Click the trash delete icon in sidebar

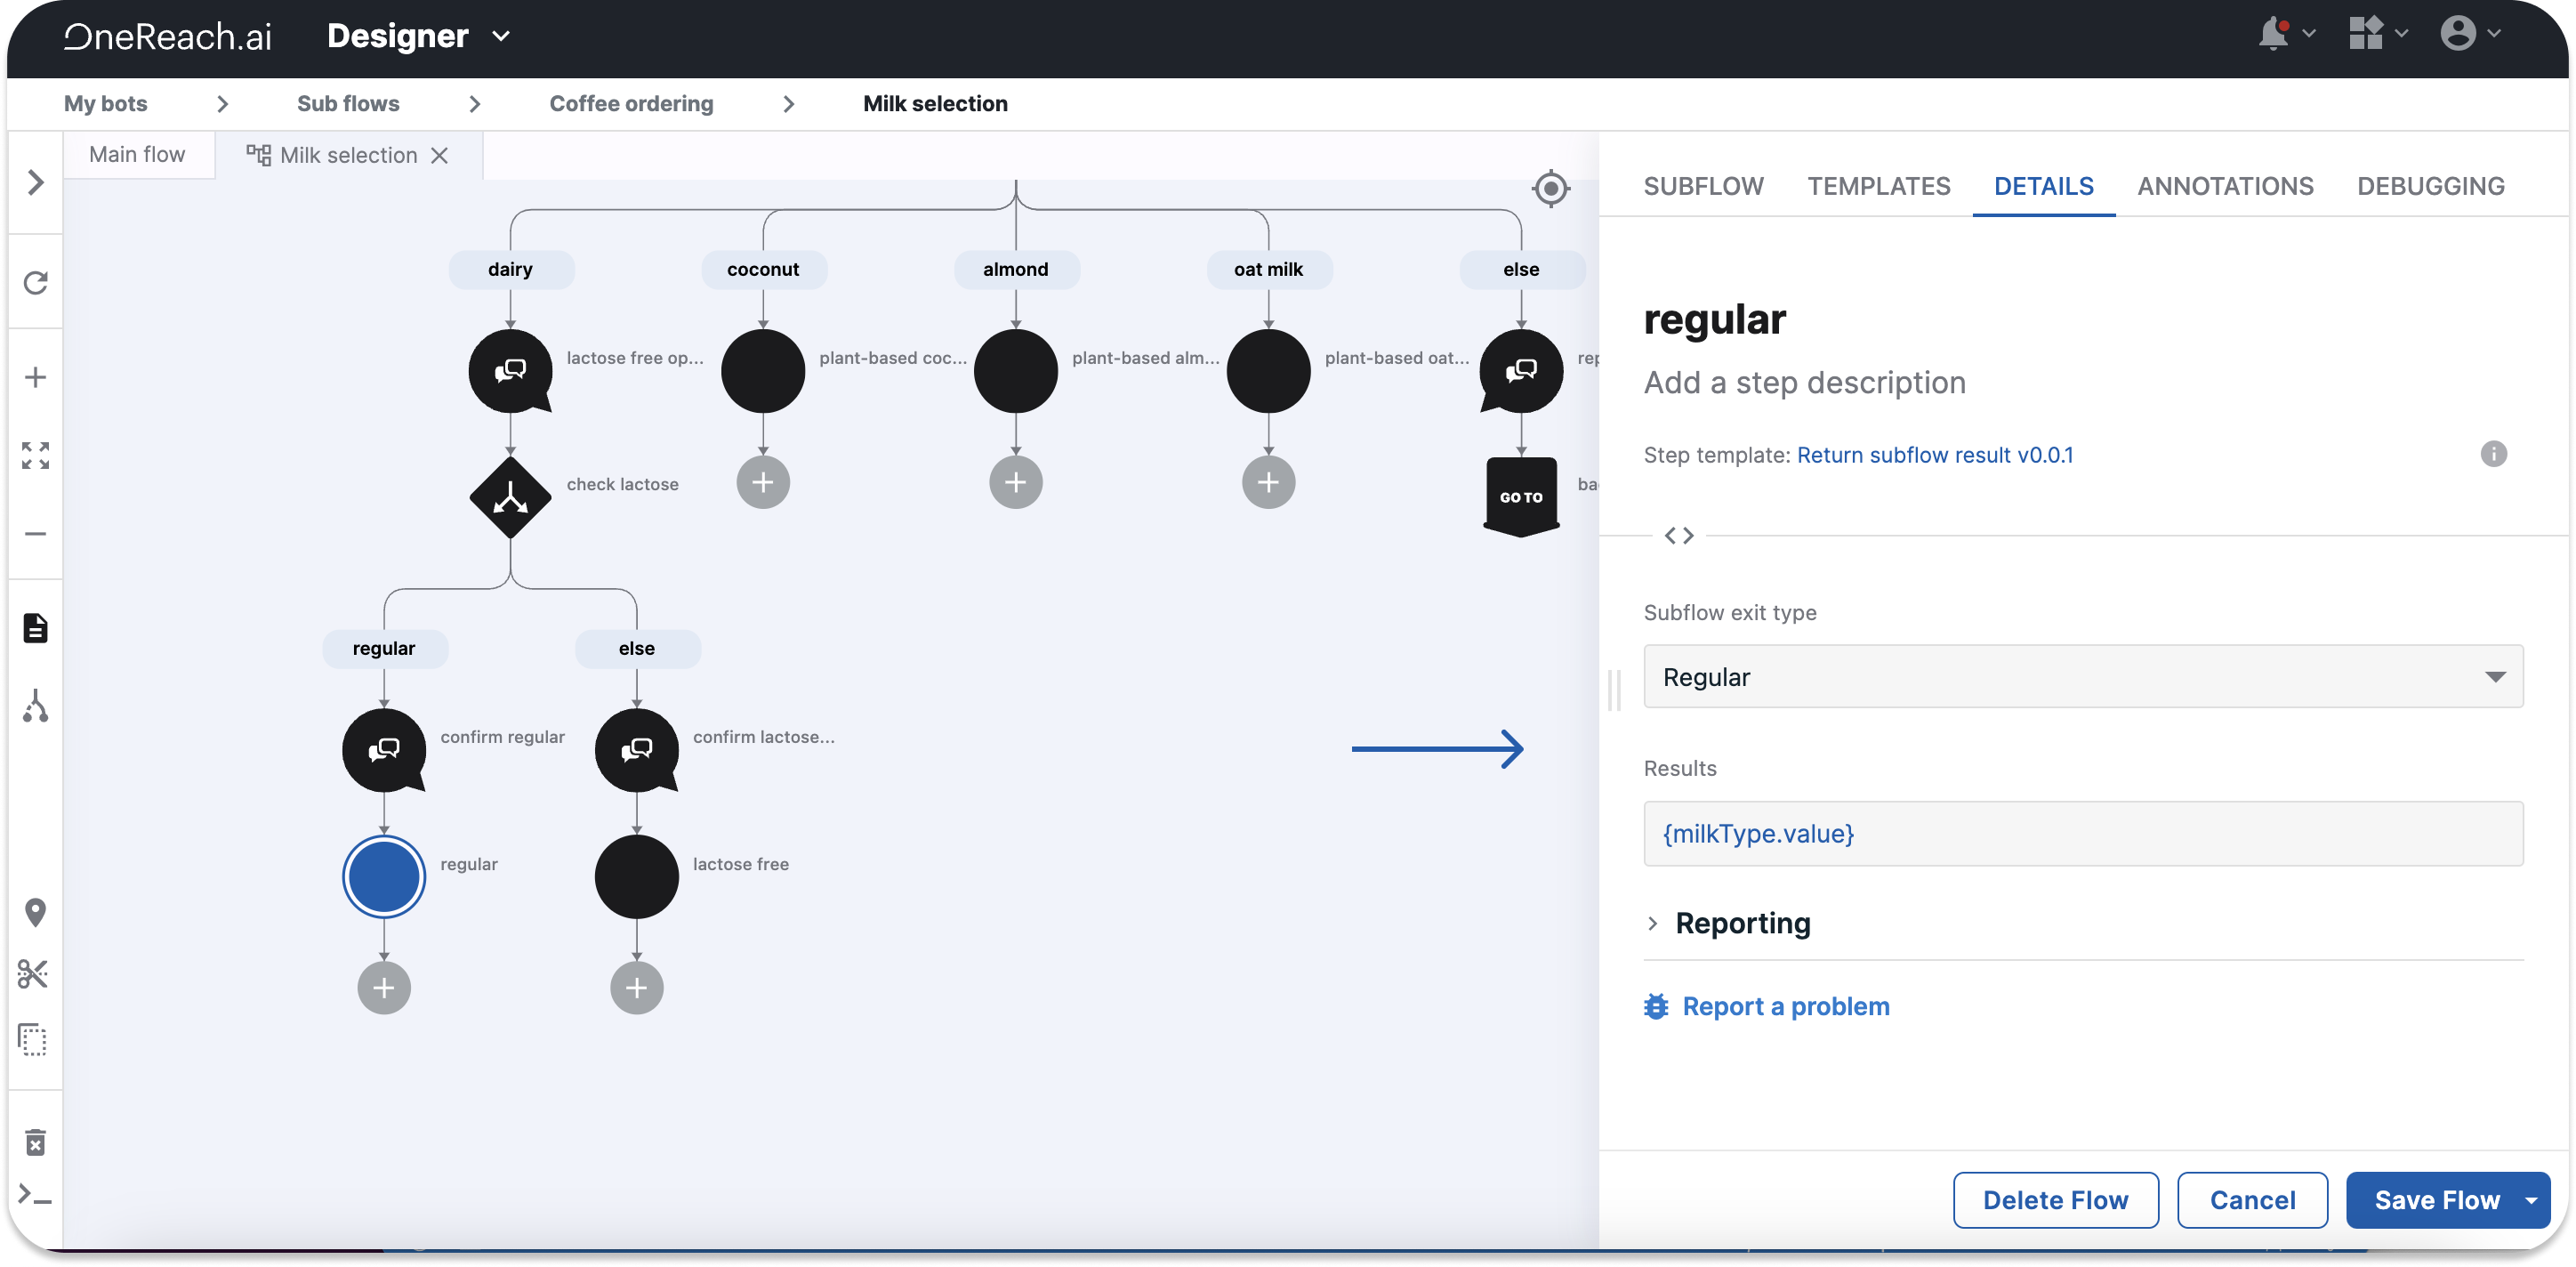tap(36, 1142)
